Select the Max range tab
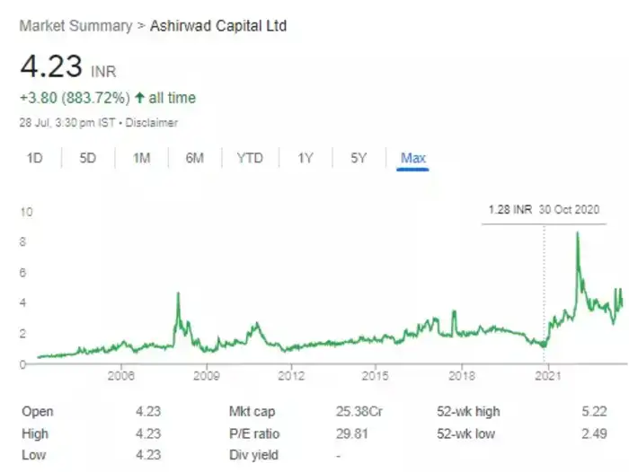629x472 pixels. 413,159
